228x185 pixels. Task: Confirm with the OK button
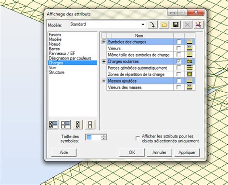coord(132,152)
